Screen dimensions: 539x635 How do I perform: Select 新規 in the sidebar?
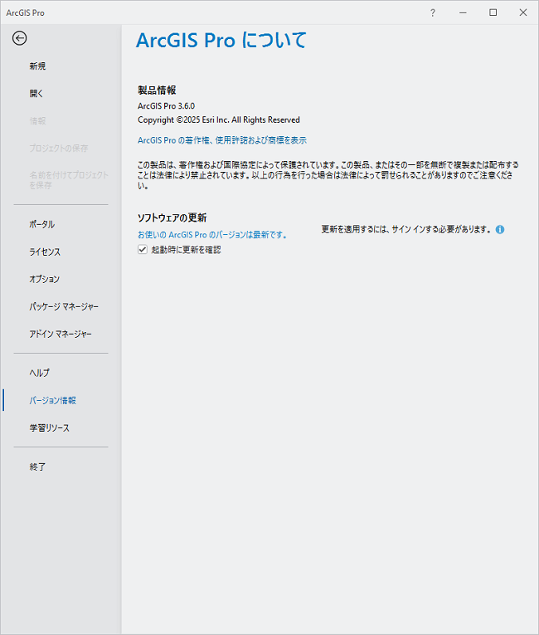pyautogui.click(x=37, y=66)
